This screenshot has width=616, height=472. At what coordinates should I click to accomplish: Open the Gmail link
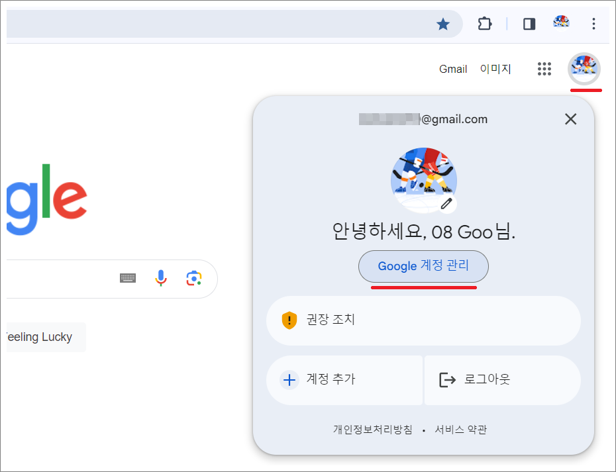point(452,69)
